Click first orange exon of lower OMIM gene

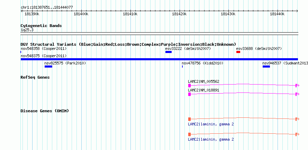click(189, 134)
